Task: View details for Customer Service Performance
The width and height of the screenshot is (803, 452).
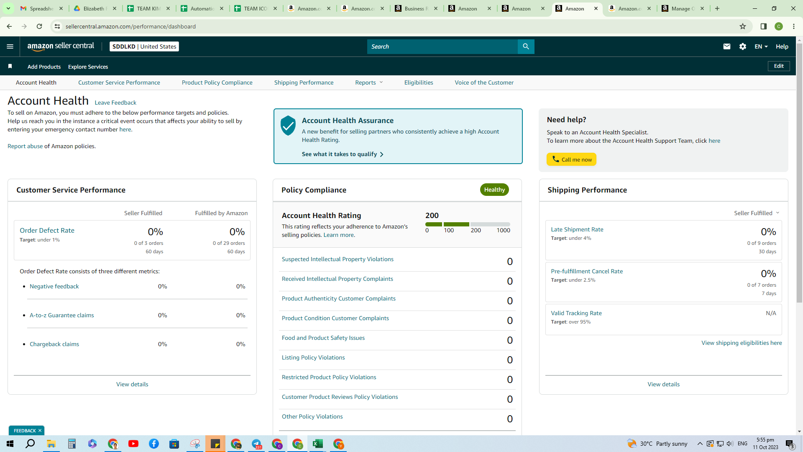Action: click(132, 384)
